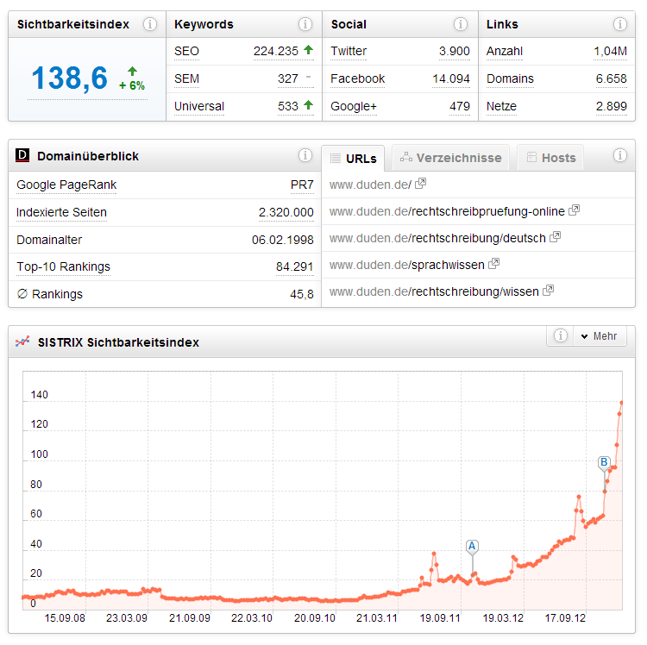Click event marker A on the chart
Viewport: 647px width, 645px height.
[x=472, y=546]
